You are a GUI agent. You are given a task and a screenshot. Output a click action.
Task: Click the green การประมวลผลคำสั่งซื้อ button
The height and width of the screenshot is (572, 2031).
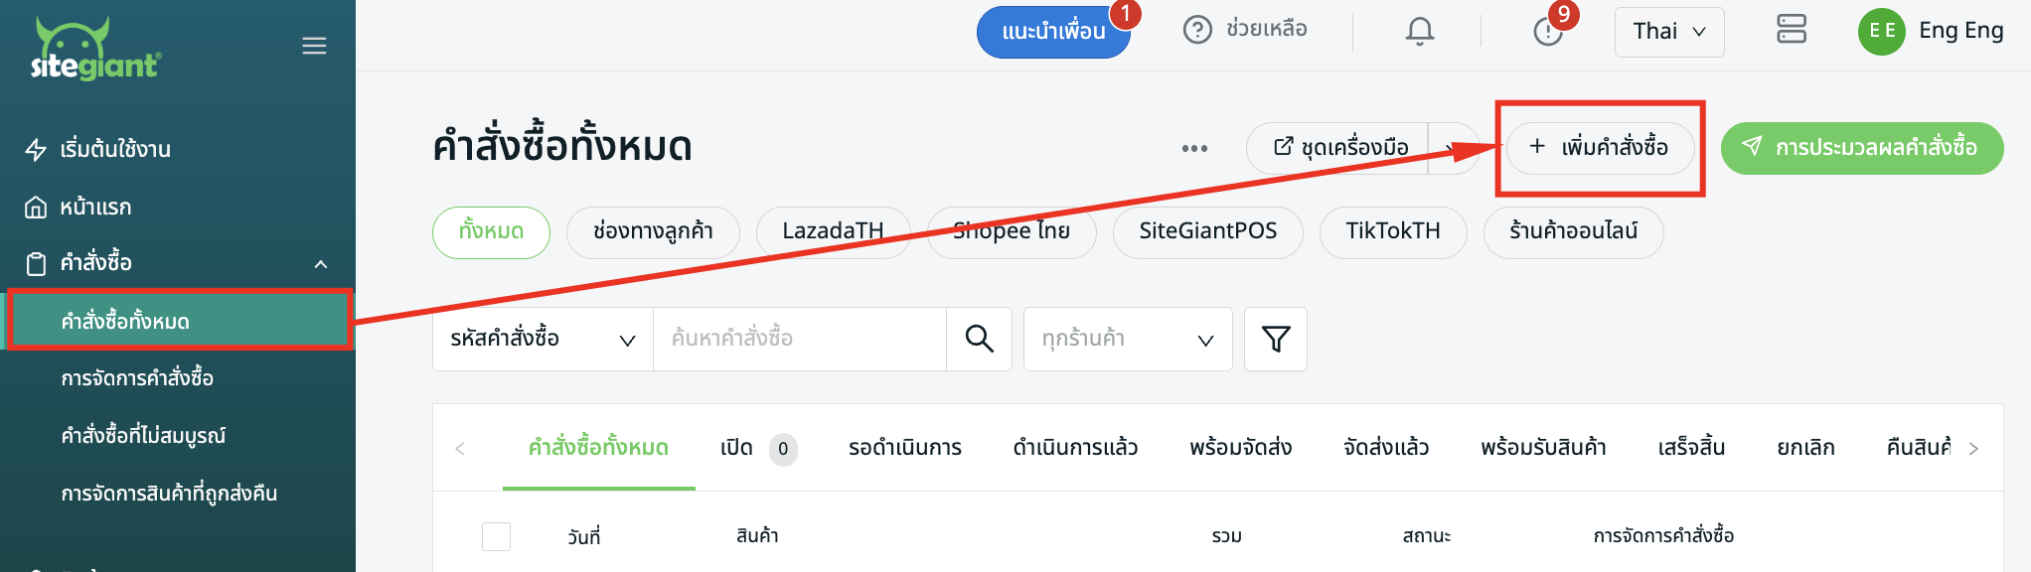(1862, 148)
